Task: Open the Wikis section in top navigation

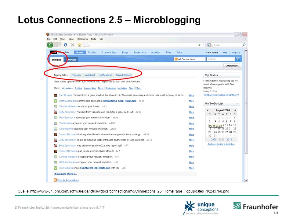Action: (x=179, y=53)
